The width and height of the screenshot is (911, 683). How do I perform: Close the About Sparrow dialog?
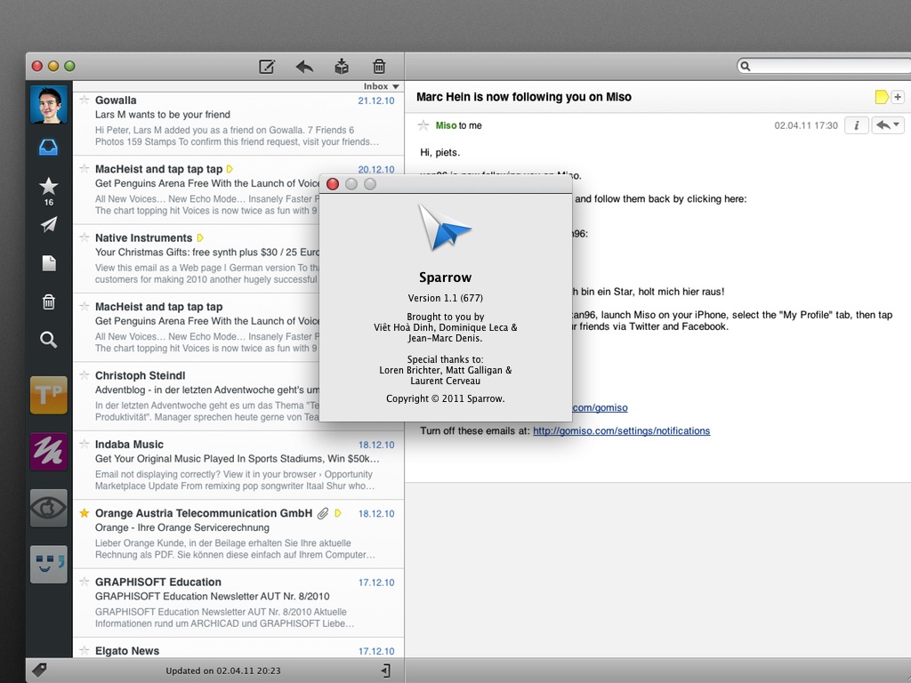[x=333, y=184]
